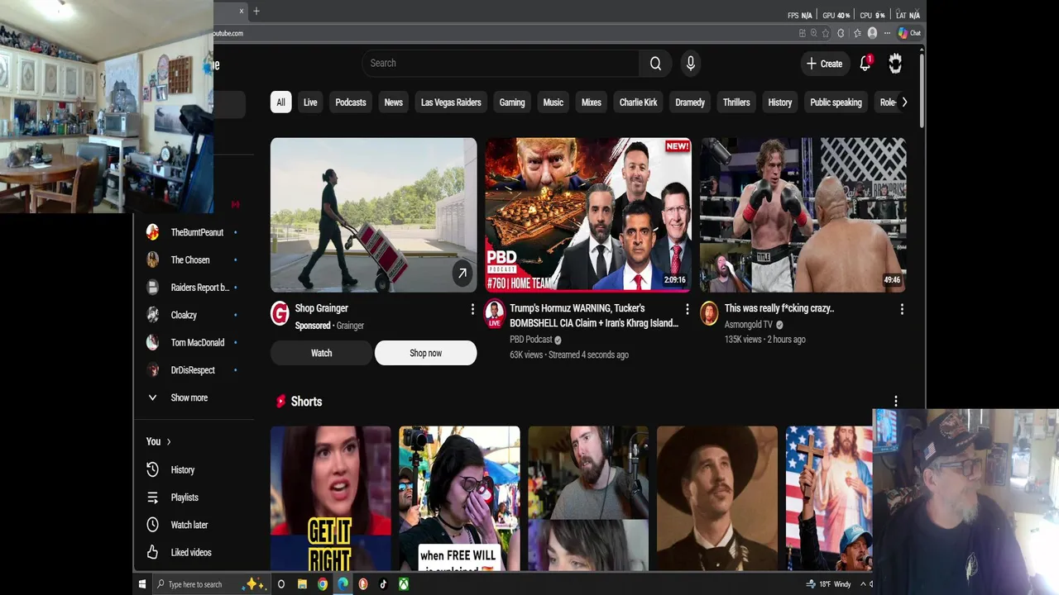This screenshot has height=595, width=1059.
Task: Select the Charlie Kirk filter chip
Action: pos(639,102)
